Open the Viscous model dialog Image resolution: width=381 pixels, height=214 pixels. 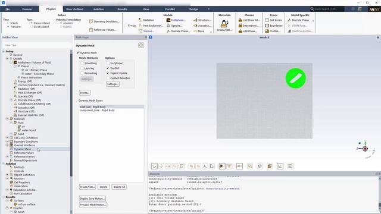(146, 31)
